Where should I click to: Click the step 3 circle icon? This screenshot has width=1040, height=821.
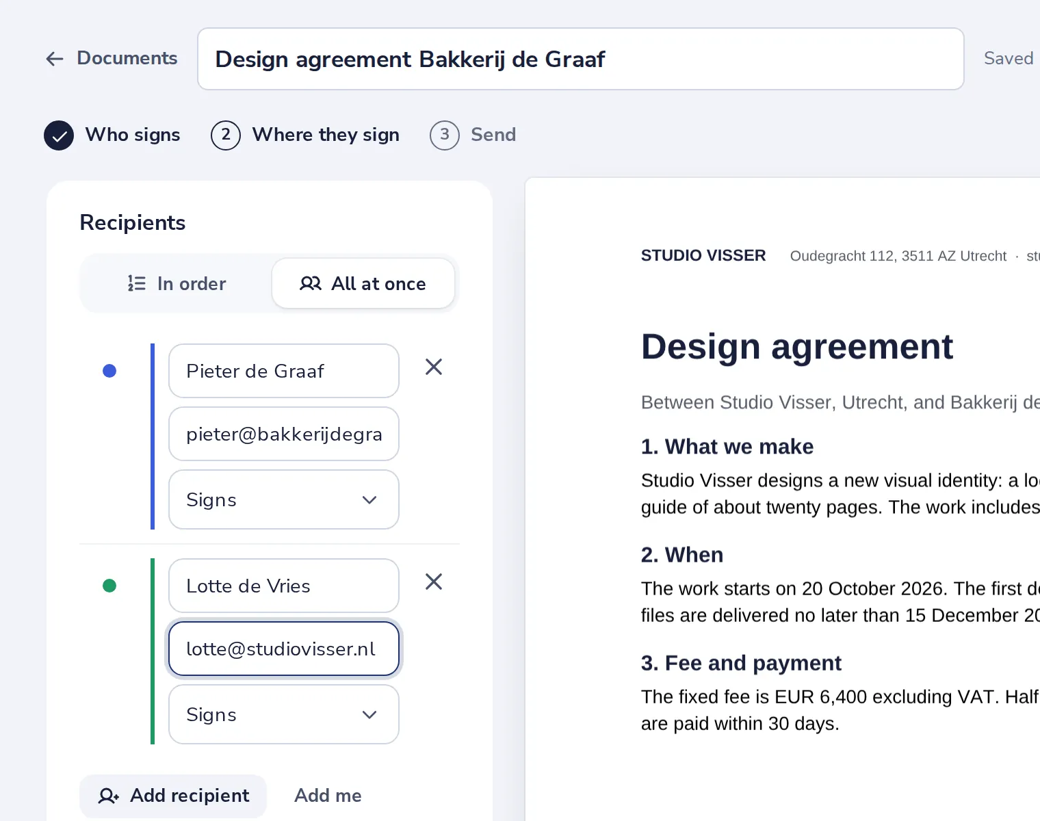pos(445,135)
